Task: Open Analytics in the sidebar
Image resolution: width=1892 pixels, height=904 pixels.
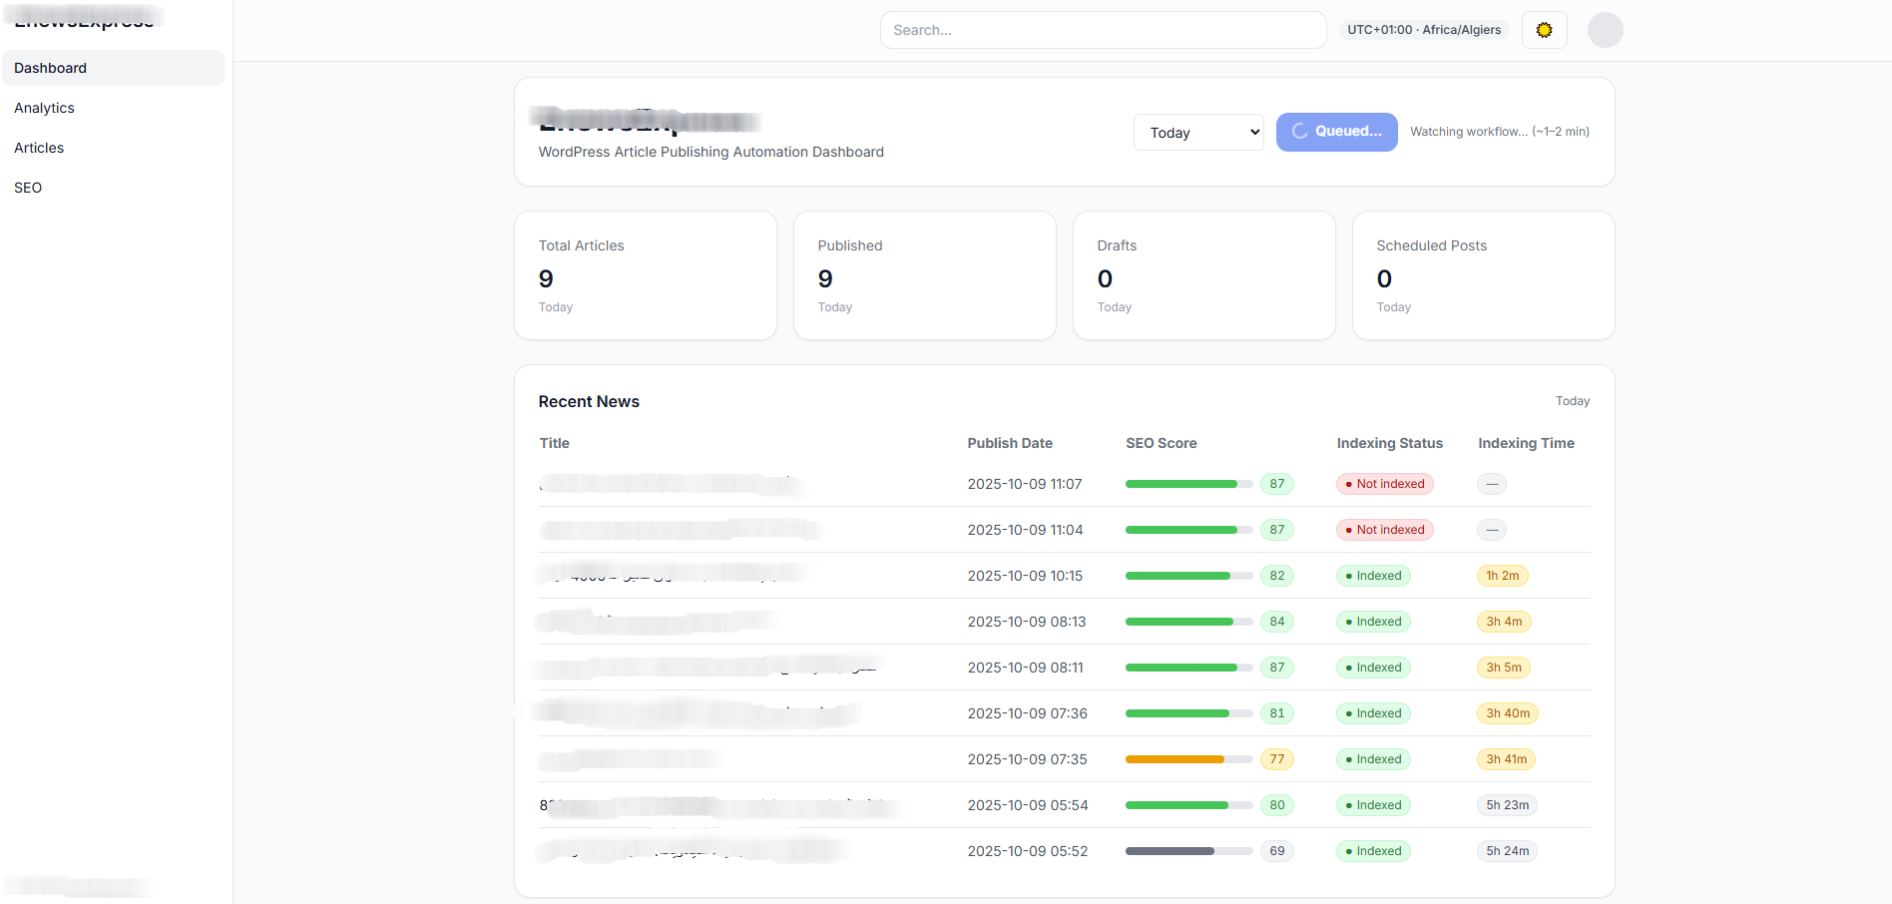Action: coord(44,108)
